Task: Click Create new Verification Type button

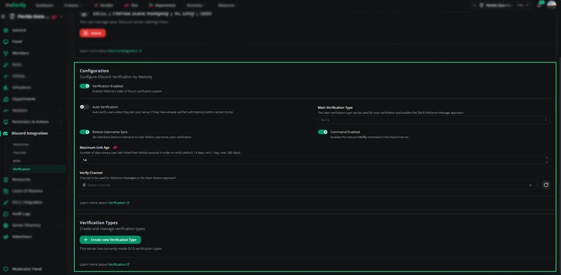Action: [x=110, y=240]
